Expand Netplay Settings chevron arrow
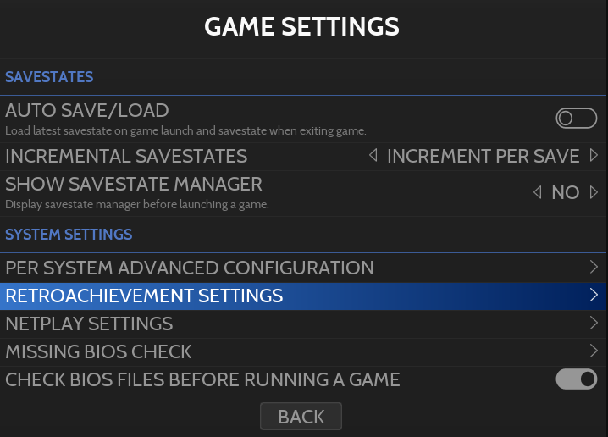The width and height of the screenshot is (608, 437). [594, 324]
